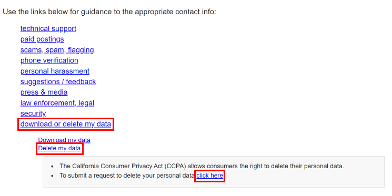Click the 'To submit a request' bullet text
Viewport: 392px width, 196px height.
point(127,176)
